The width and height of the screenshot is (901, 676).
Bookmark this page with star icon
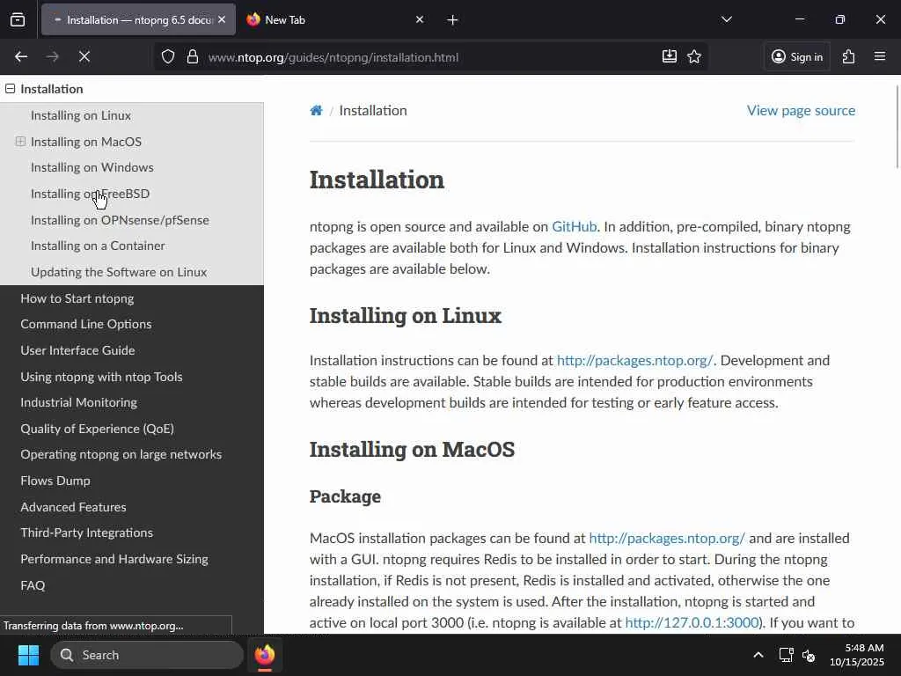point(694,57)
